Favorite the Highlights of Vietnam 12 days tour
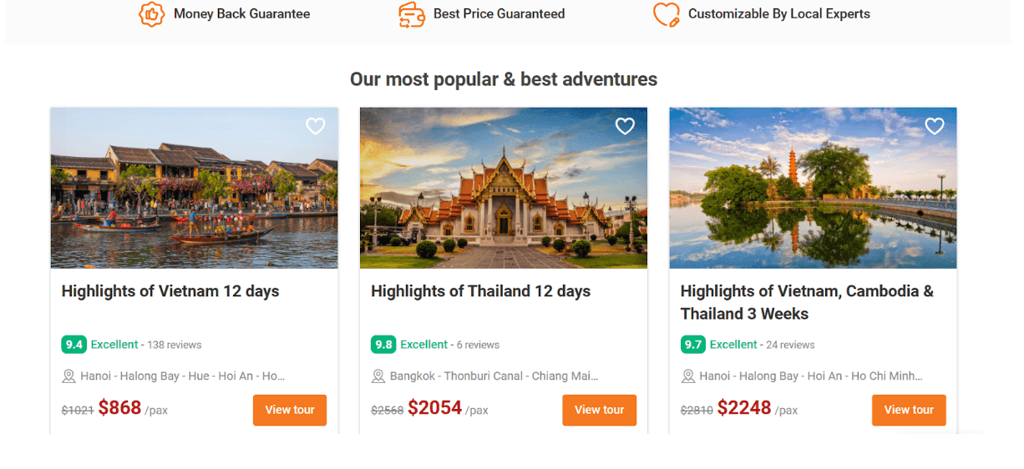Viewport: 1024px width, 469px height. pos(315,126)
